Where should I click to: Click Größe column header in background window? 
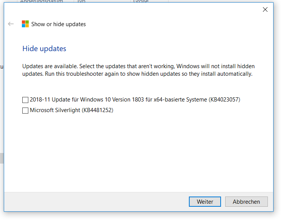point(141,1)
